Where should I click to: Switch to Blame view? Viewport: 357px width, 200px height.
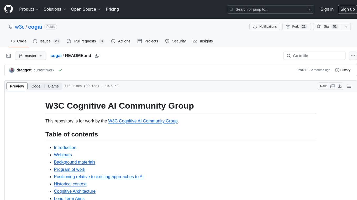tap(53, 86)
